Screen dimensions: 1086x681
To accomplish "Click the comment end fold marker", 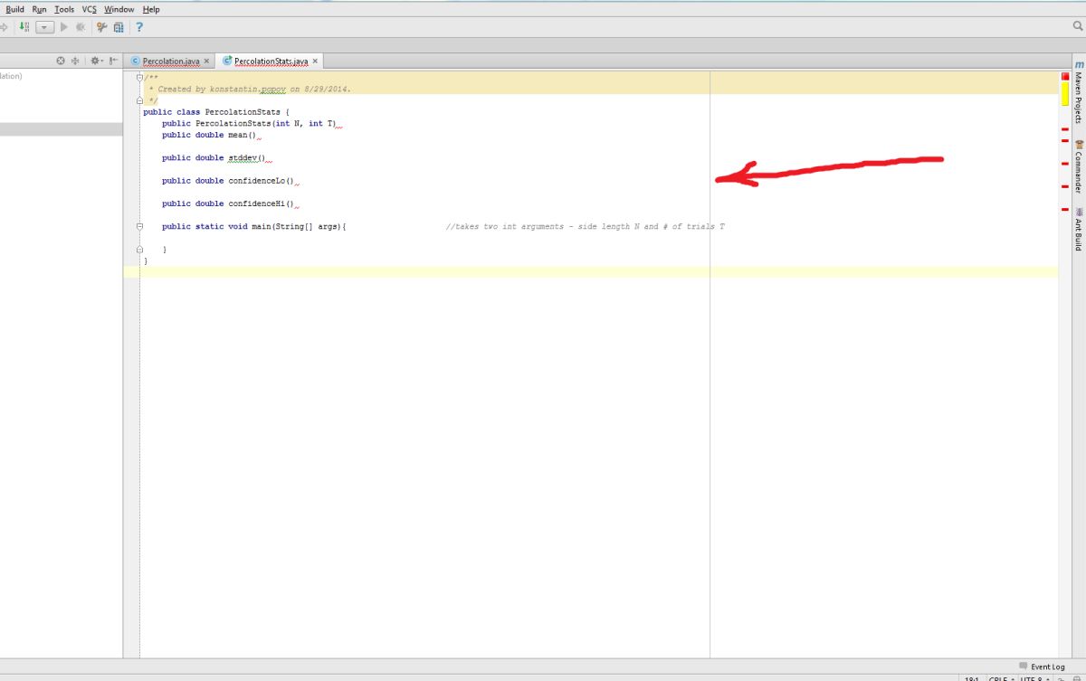I will 139,100.
